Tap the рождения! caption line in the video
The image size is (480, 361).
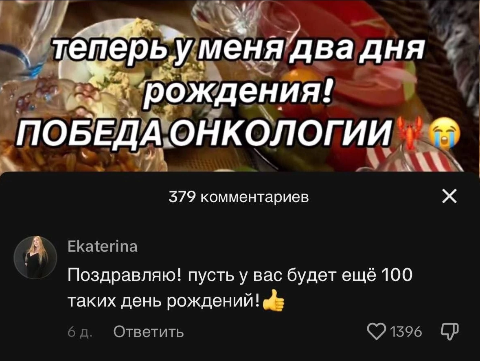(238, 92)
